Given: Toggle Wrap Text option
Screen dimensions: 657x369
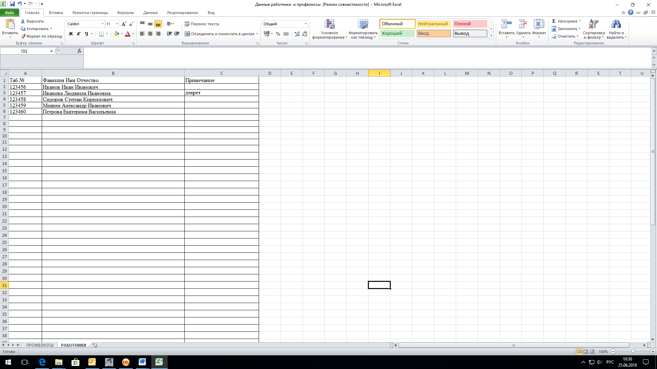Looking at the screenshot, I should point(202,24).
